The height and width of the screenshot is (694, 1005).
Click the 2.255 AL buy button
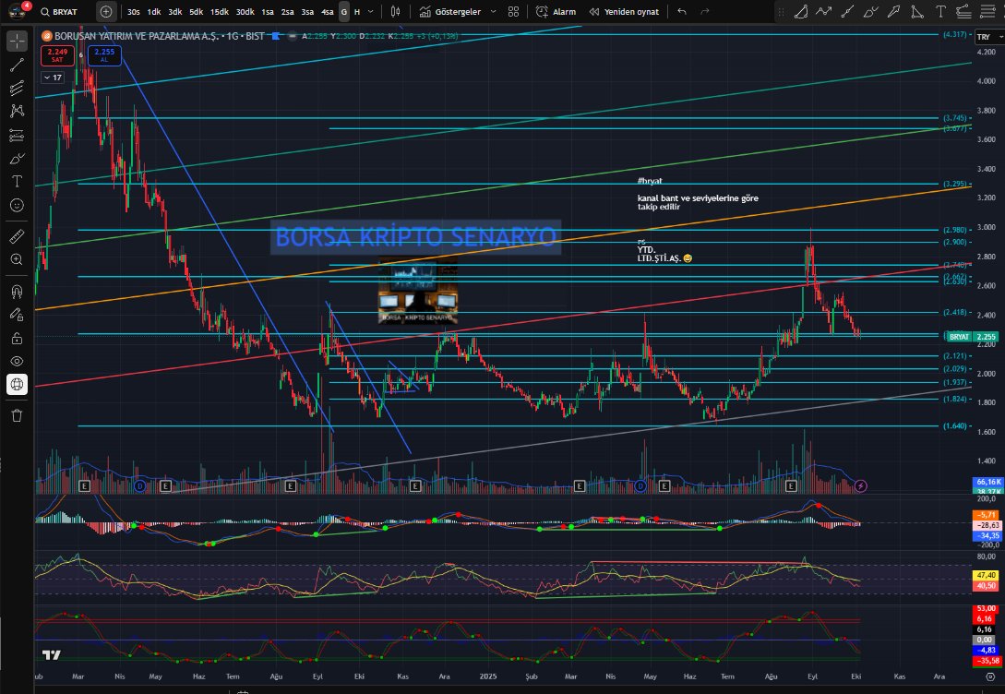pyautogui.click(x=104, y=55)
